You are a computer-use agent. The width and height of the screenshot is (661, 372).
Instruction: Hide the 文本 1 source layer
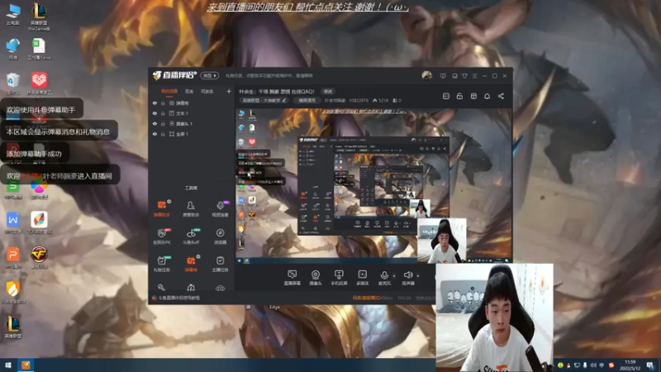[x=155, y=113]
